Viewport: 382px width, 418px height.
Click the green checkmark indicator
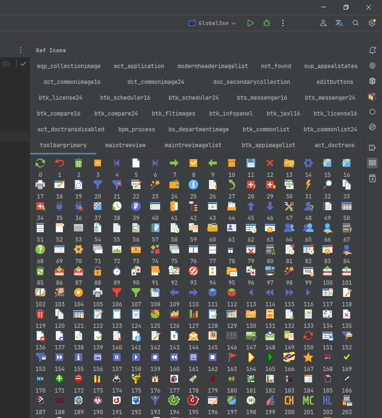point(23,64)
